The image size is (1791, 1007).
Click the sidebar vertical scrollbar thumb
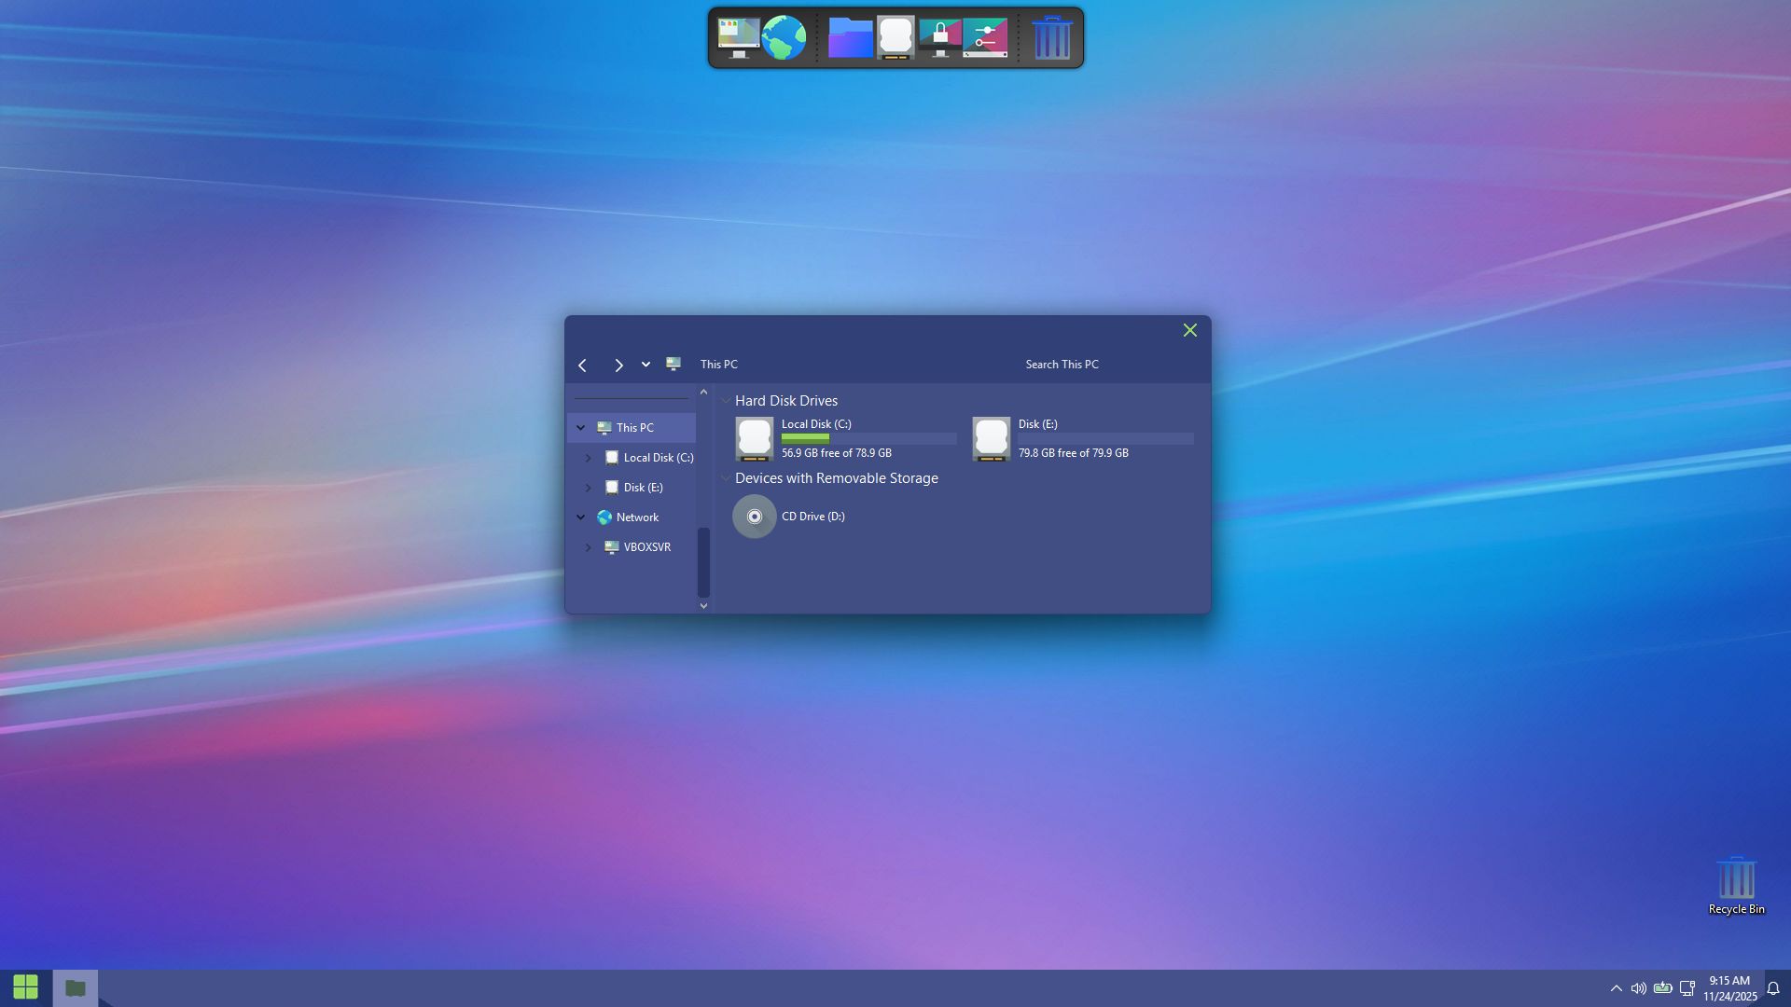703,561
